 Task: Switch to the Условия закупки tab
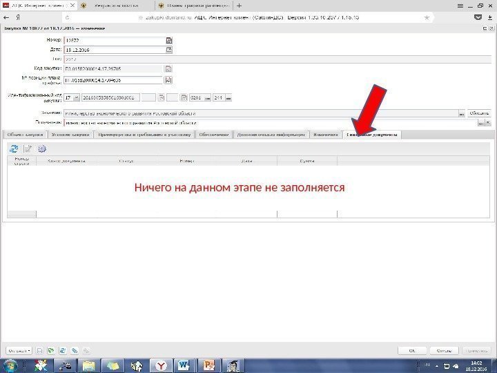coord(70,135)
